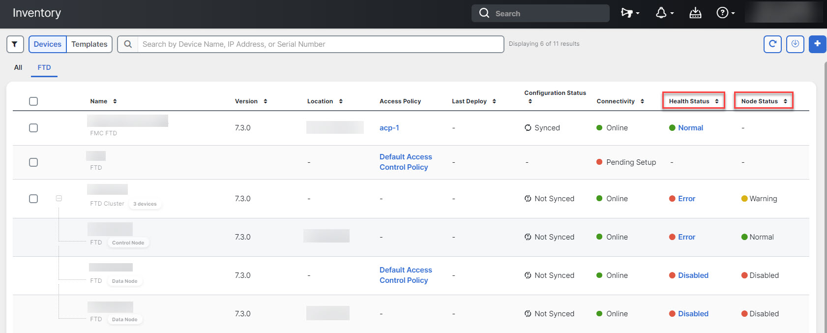Click the circular download icon beside refresh

coord(795,44)
